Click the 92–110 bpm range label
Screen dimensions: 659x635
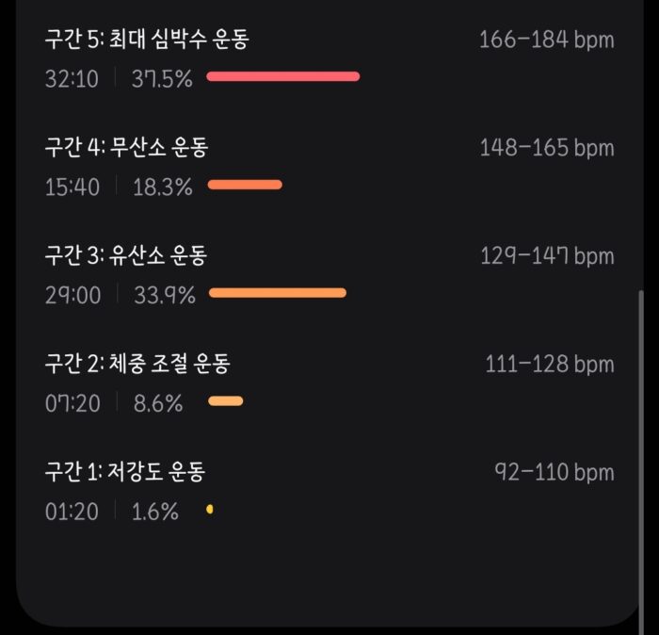pos(555,472)
